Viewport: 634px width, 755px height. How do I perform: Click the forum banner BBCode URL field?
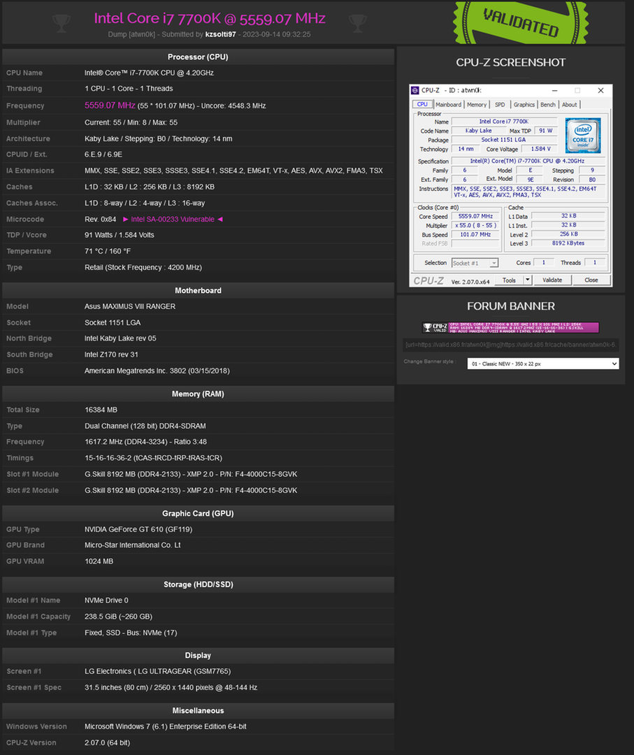(511, 345)
